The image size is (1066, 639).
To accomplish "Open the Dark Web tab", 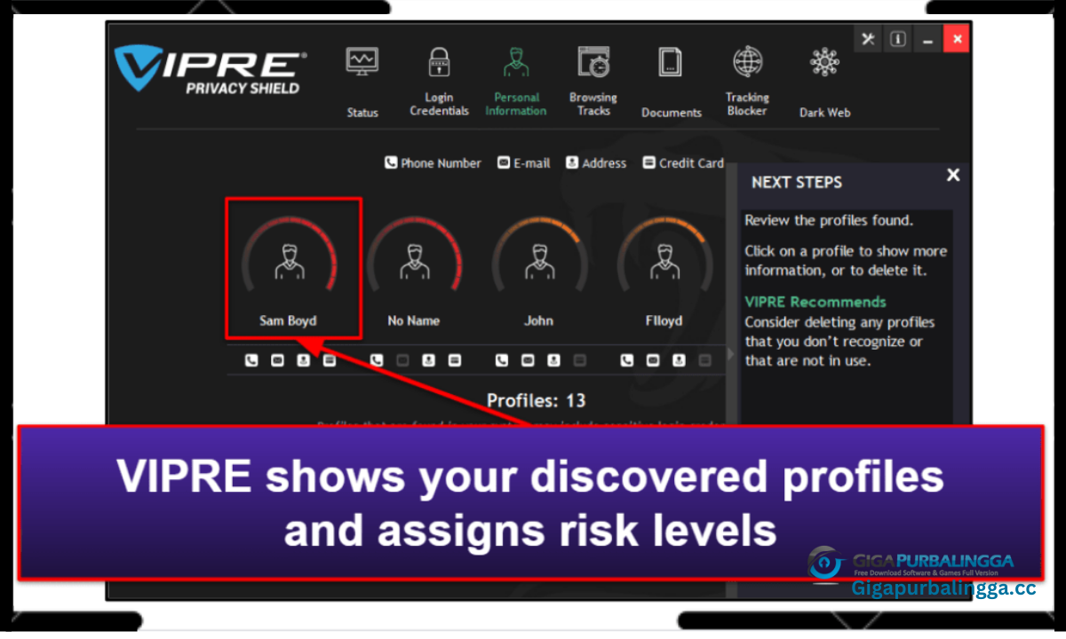I will point(824,83).
